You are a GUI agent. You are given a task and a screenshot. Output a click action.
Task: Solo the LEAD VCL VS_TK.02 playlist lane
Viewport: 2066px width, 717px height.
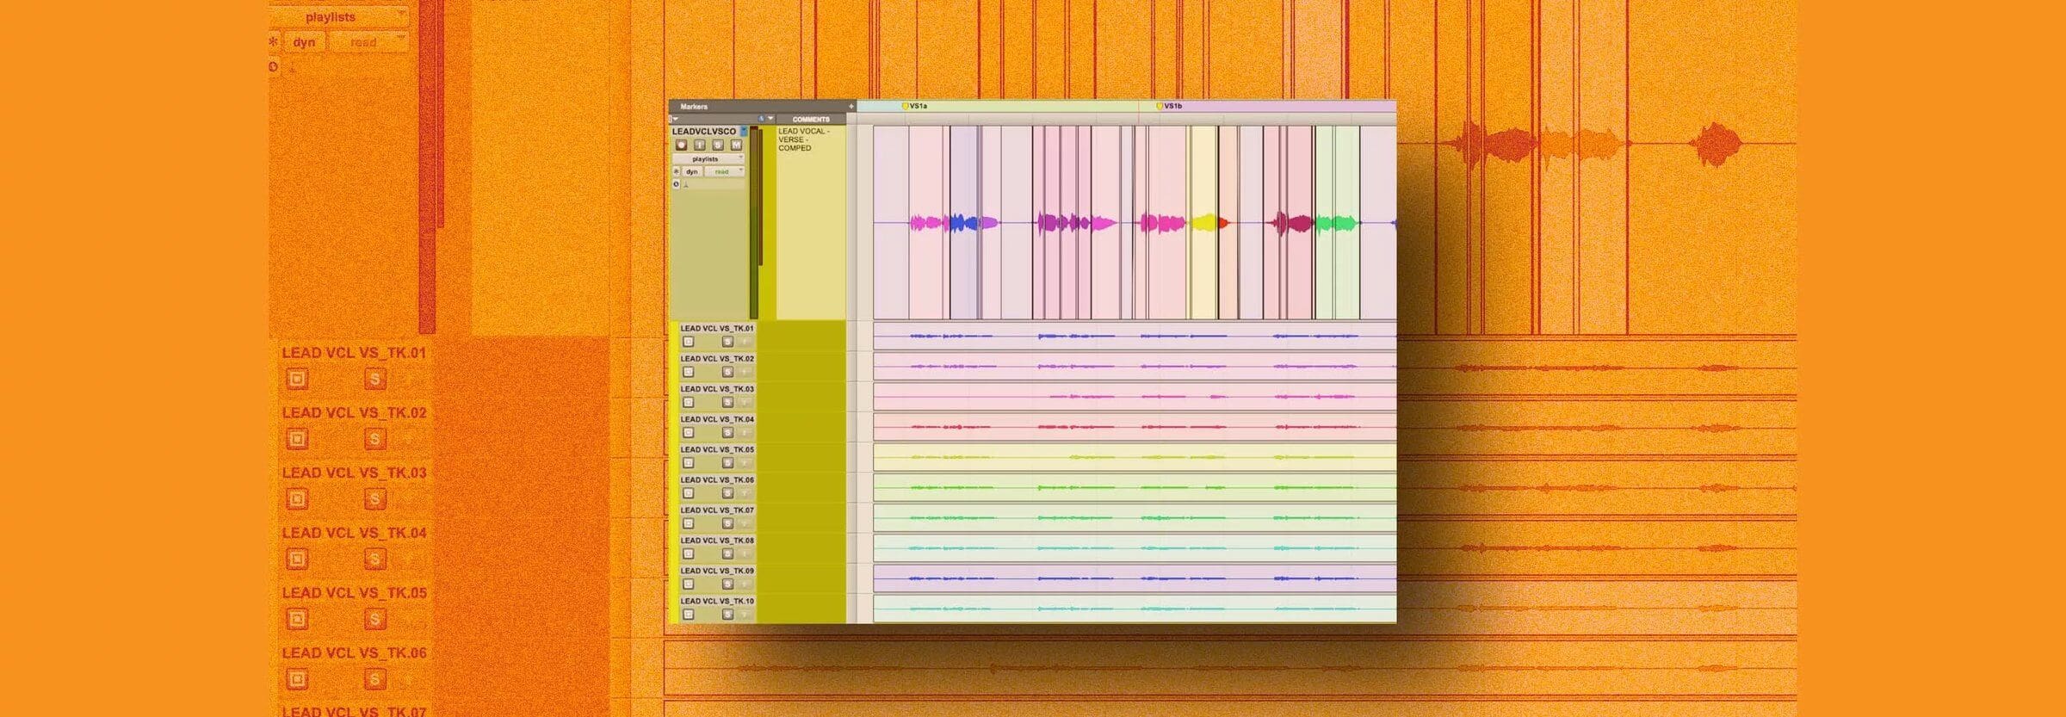[727, 372]
